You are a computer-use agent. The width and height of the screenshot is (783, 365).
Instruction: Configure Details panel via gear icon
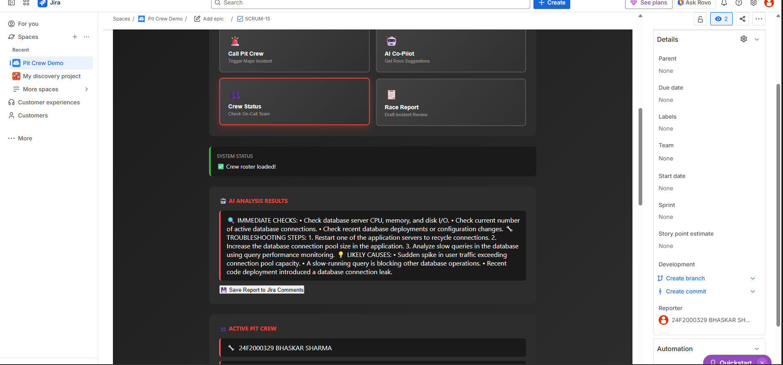click(x=744, y=39)
